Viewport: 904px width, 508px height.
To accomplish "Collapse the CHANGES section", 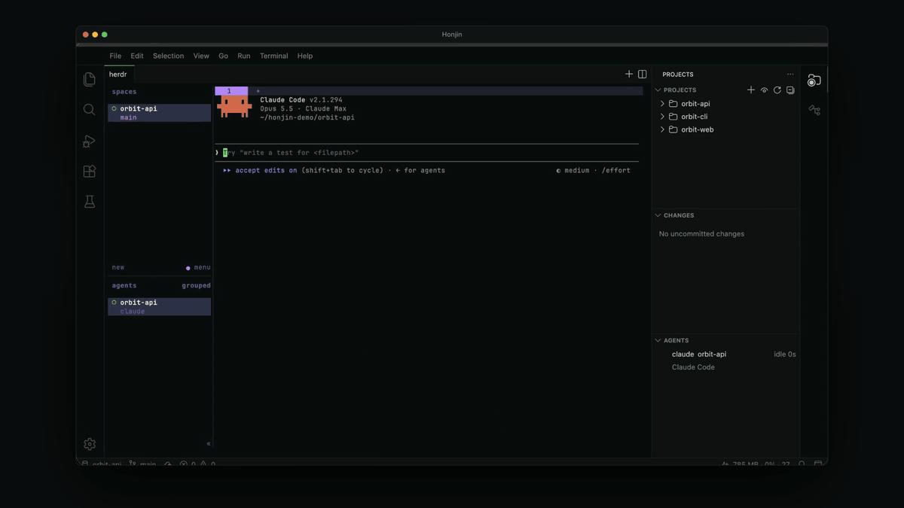I will click(x=658, y=215).
